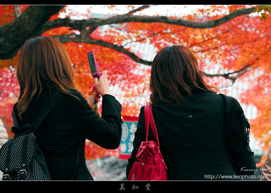
Task: Click the Kenny Wu signature text
Action: click(254, 170)
